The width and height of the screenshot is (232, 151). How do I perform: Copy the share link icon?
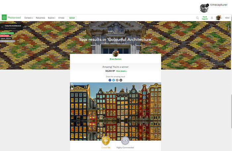click(117, 80)
